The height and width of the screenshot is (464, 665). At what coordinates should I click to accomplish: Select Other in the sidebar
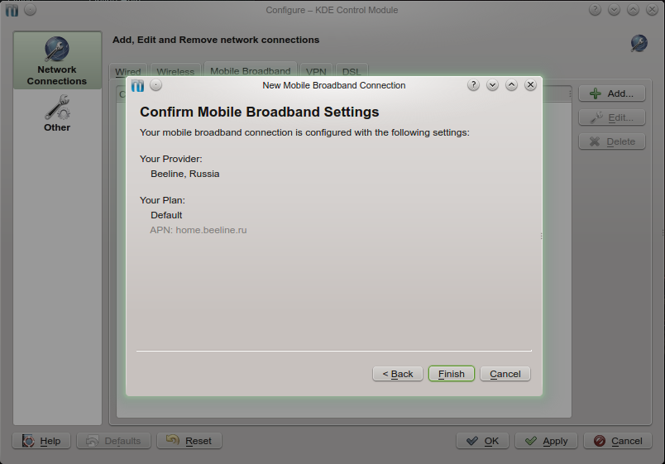[x=57, y=113]
